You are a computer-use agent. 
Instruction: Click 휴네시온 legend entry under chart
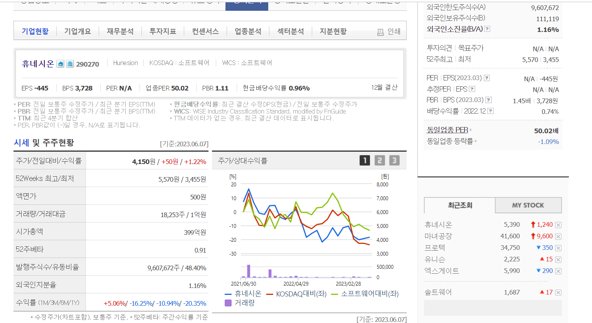click(x=243, y=294)
